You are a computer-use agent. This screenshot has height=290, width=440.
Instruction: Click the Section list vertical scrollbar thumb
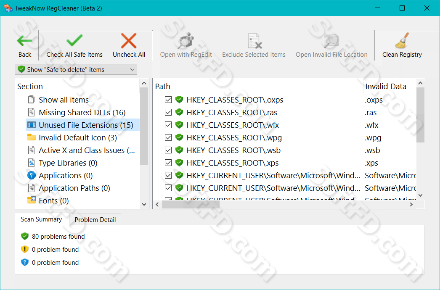tap(144, 126)
